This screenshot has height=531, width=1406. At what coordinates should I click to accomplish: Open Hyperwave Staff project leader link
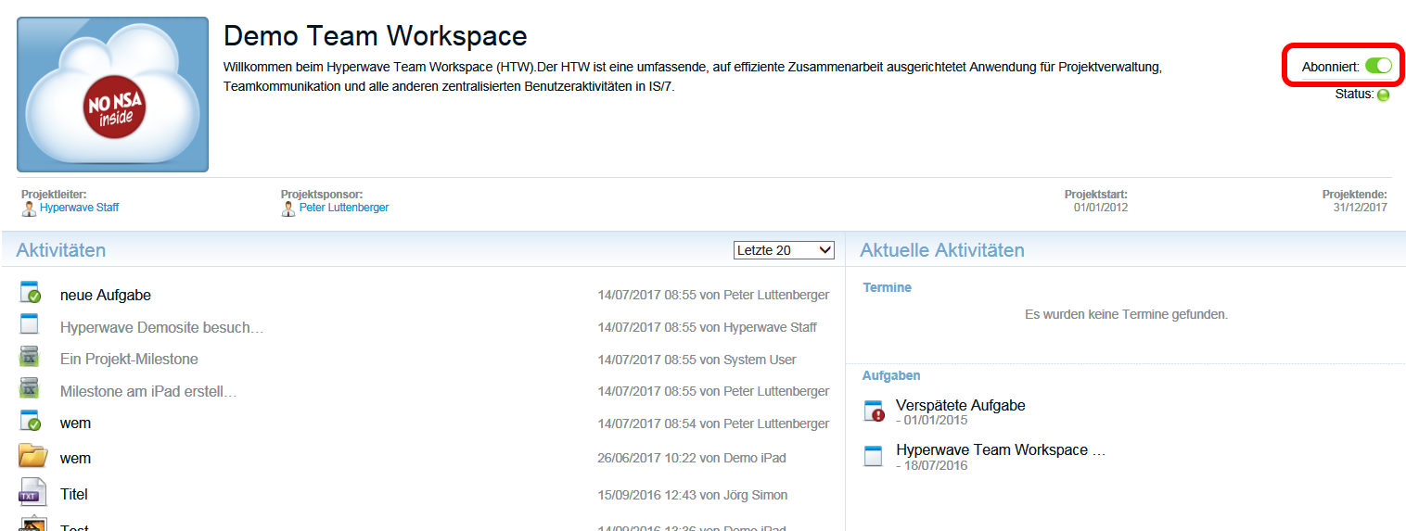pyautogui.click(x=79, y=208)
